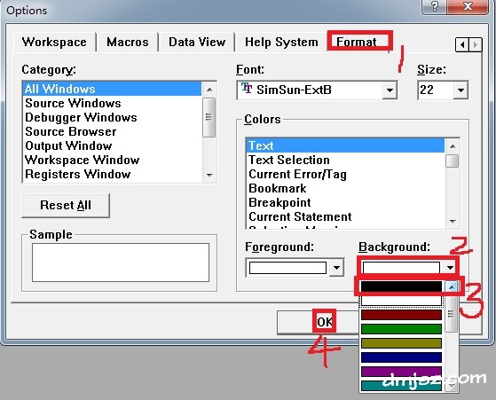Screen dimensions: 496x400
Task: Click color dropdown list scroll-up arrow
Action: pyautogui.click(x=452, y=286)
